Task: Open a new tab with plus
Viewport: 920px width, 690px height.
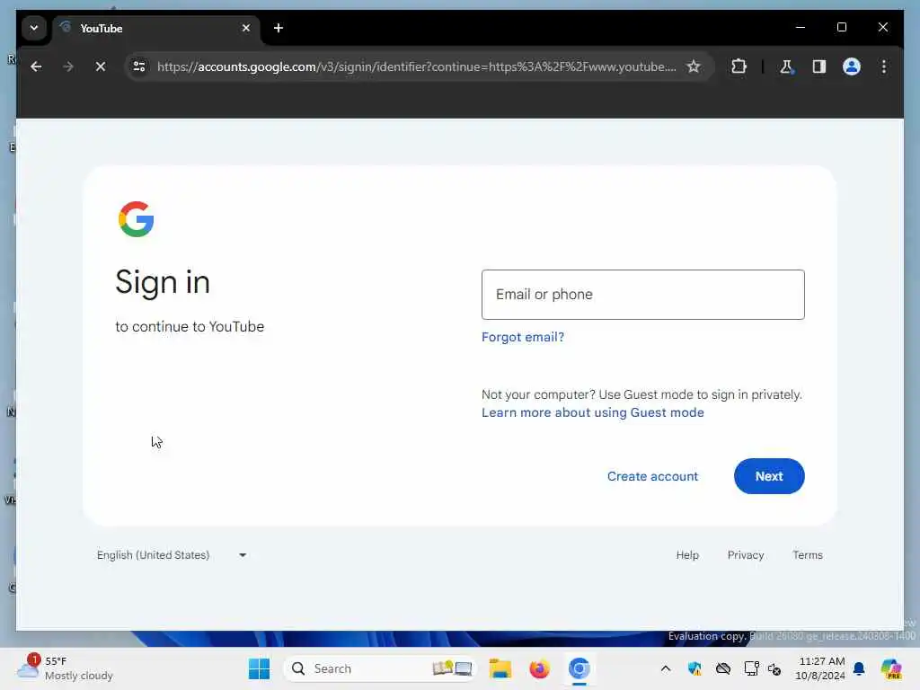Action: pyautogui.click(x=279, y=28)
